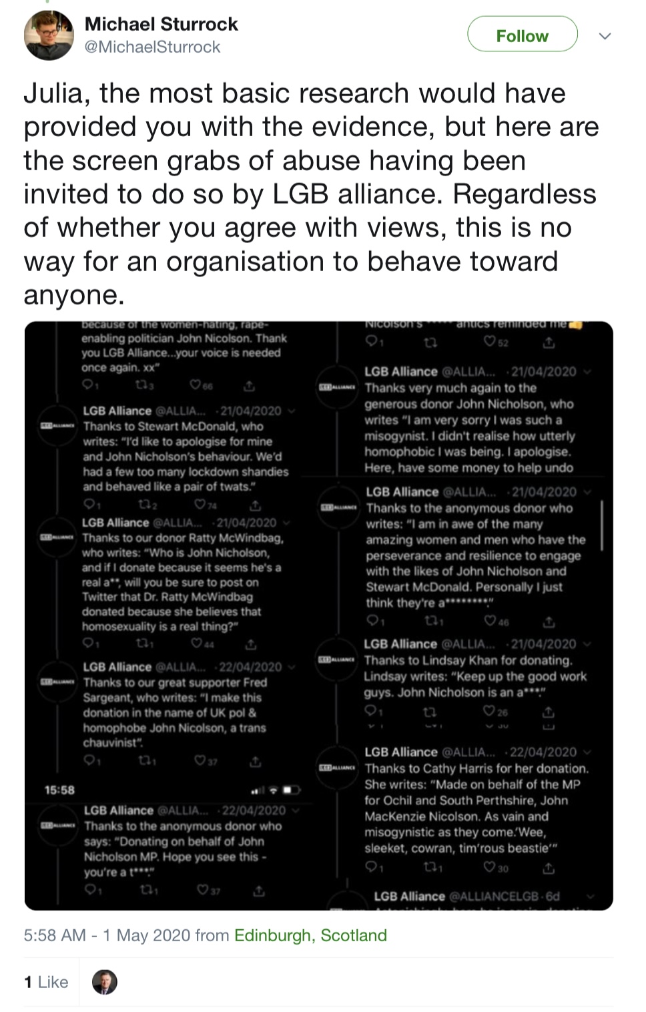This screenshot has height=1012, width=646.
Task: Open the embedded screenshot image
Action: (x=318, y=615)
